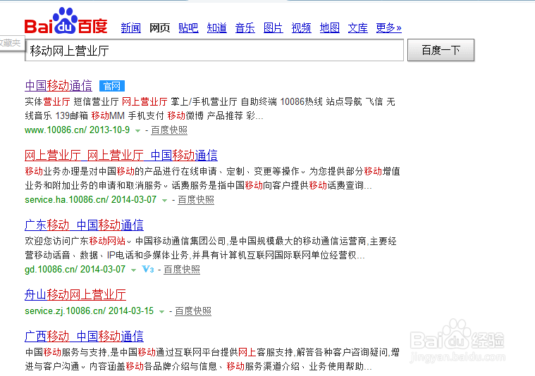Switch to the 图片 tab

point(273,27)
